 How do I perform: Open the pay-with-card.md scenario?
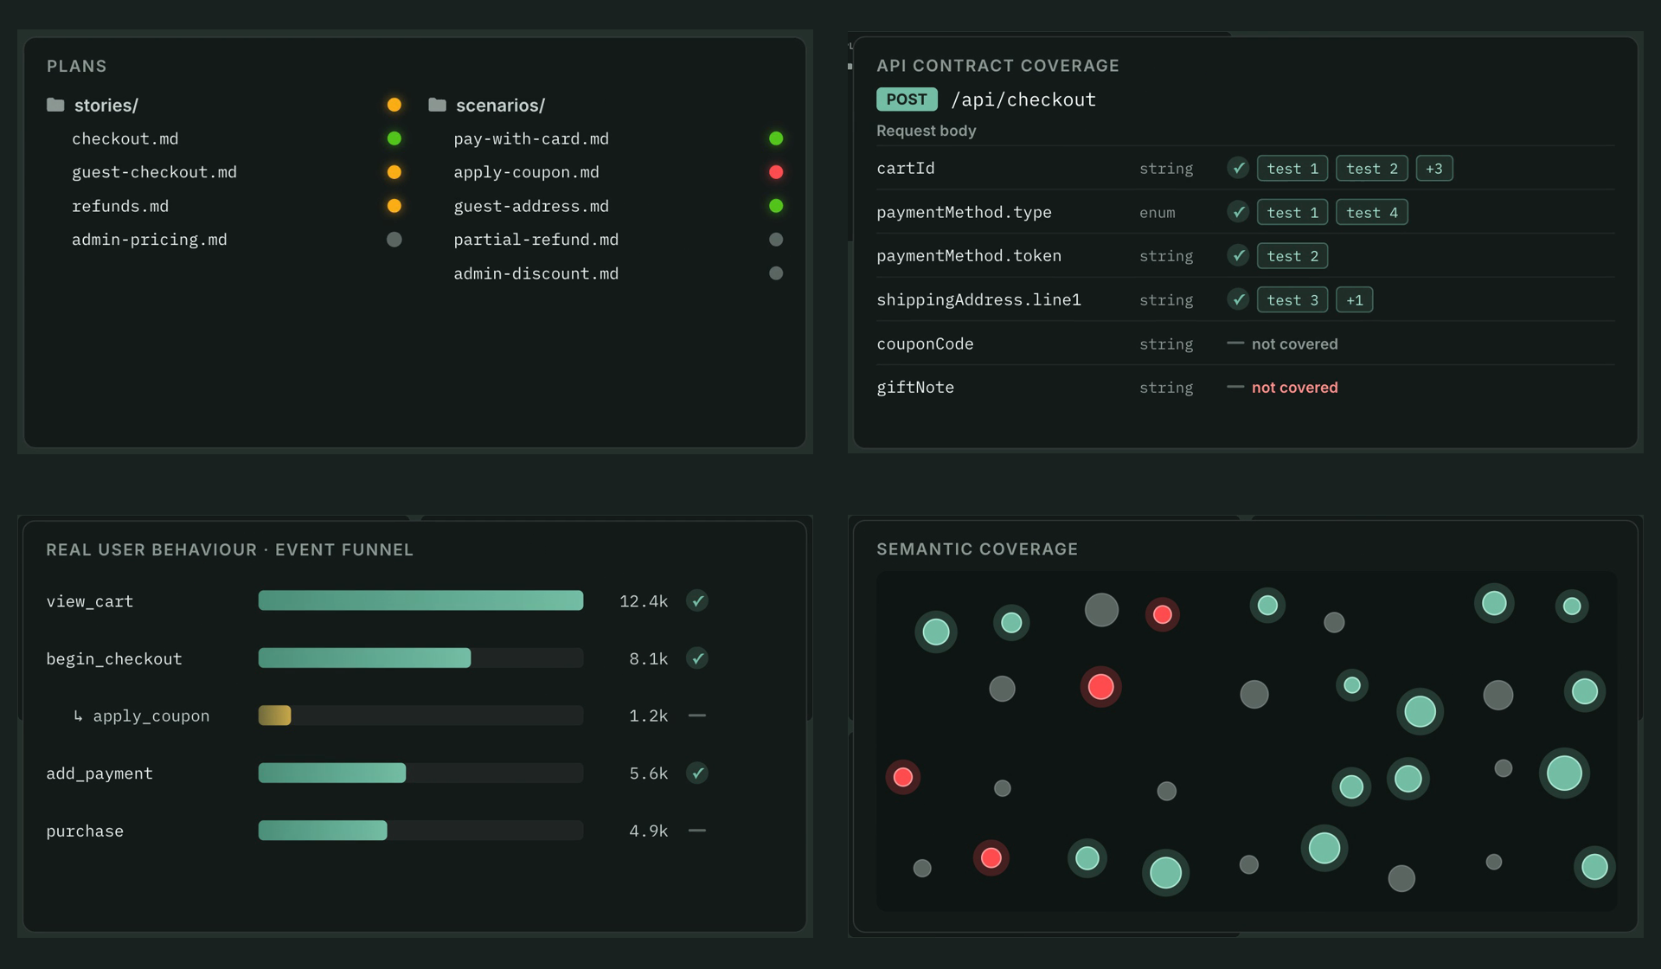coord(531,138)
